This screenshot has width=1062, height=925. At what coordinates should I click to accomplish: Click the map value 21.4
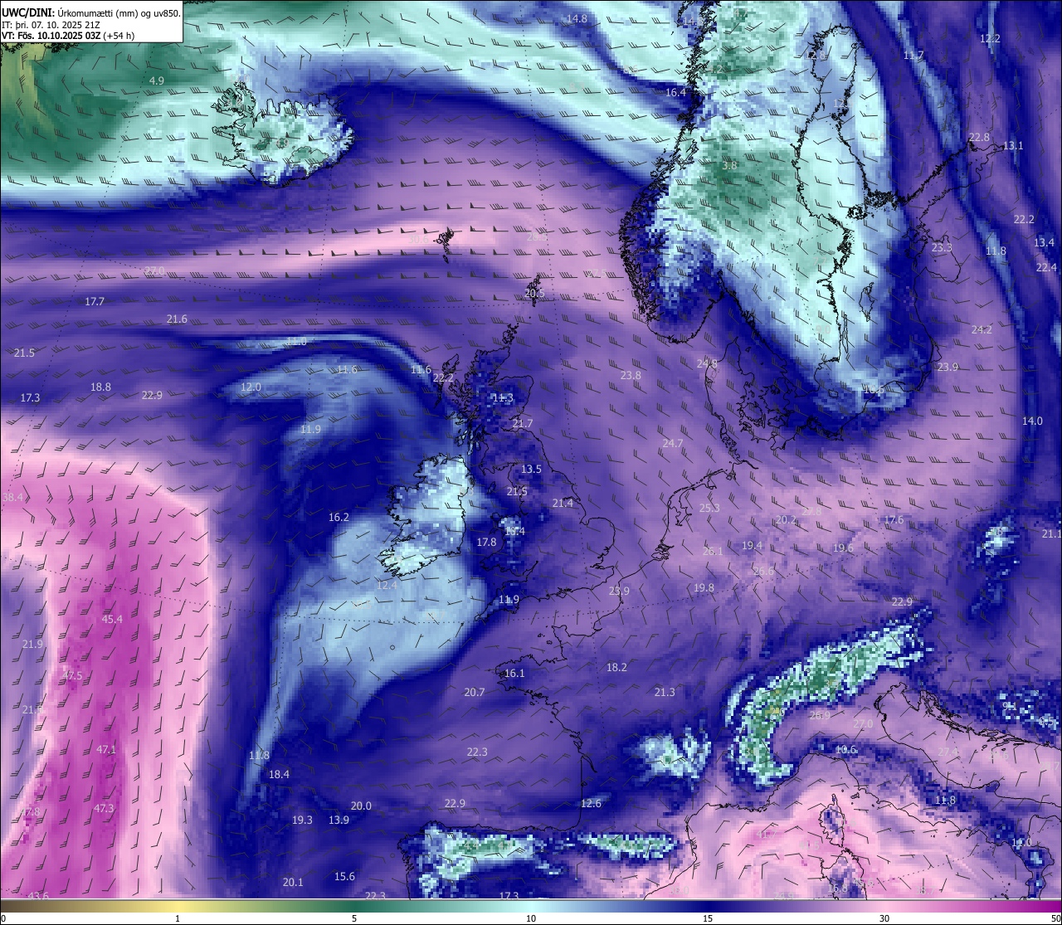click(x=563, y=503)
